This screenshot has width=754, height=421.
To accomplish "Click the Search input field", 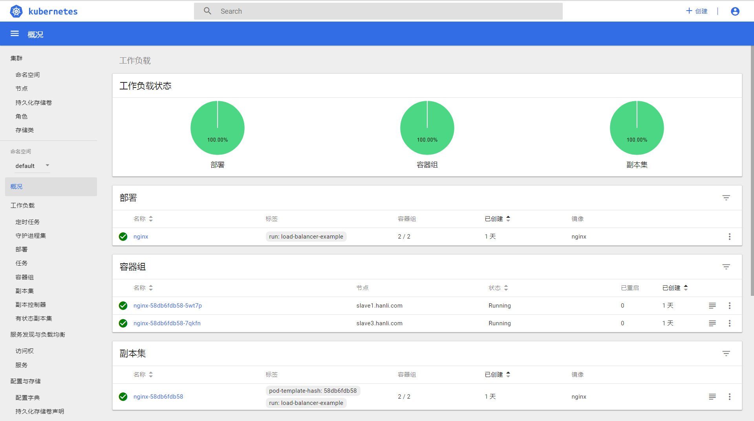I will tap(378, 11).
